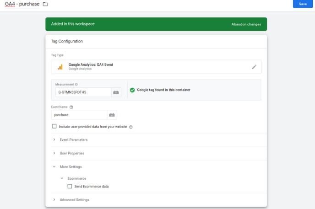Click help icon next to Event Name label
The height and width of the screenshot is (209, 315).
[x=71, y=107]
